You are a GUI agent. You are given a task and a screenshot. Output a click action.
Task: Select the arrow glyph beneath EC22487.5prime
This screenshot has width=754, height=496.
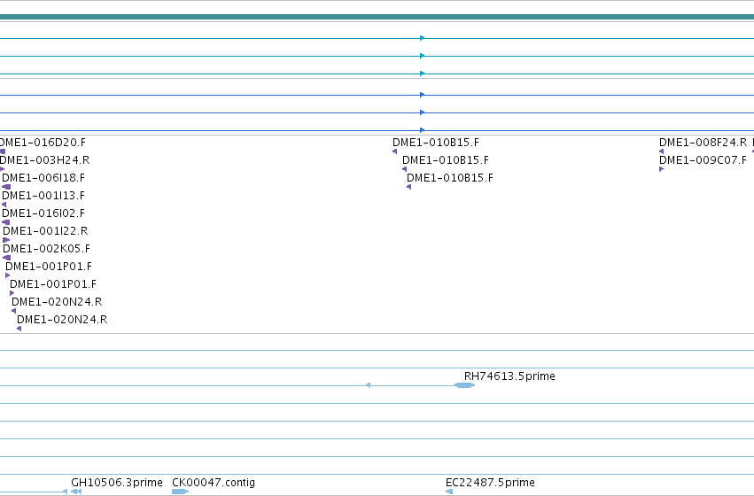pos(449,492)
